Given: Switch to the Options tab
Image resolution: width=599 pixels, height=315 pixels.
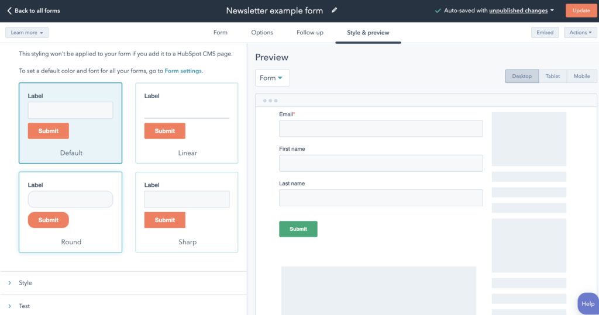Looking at the screenshot, I should [x=262, y=33].
